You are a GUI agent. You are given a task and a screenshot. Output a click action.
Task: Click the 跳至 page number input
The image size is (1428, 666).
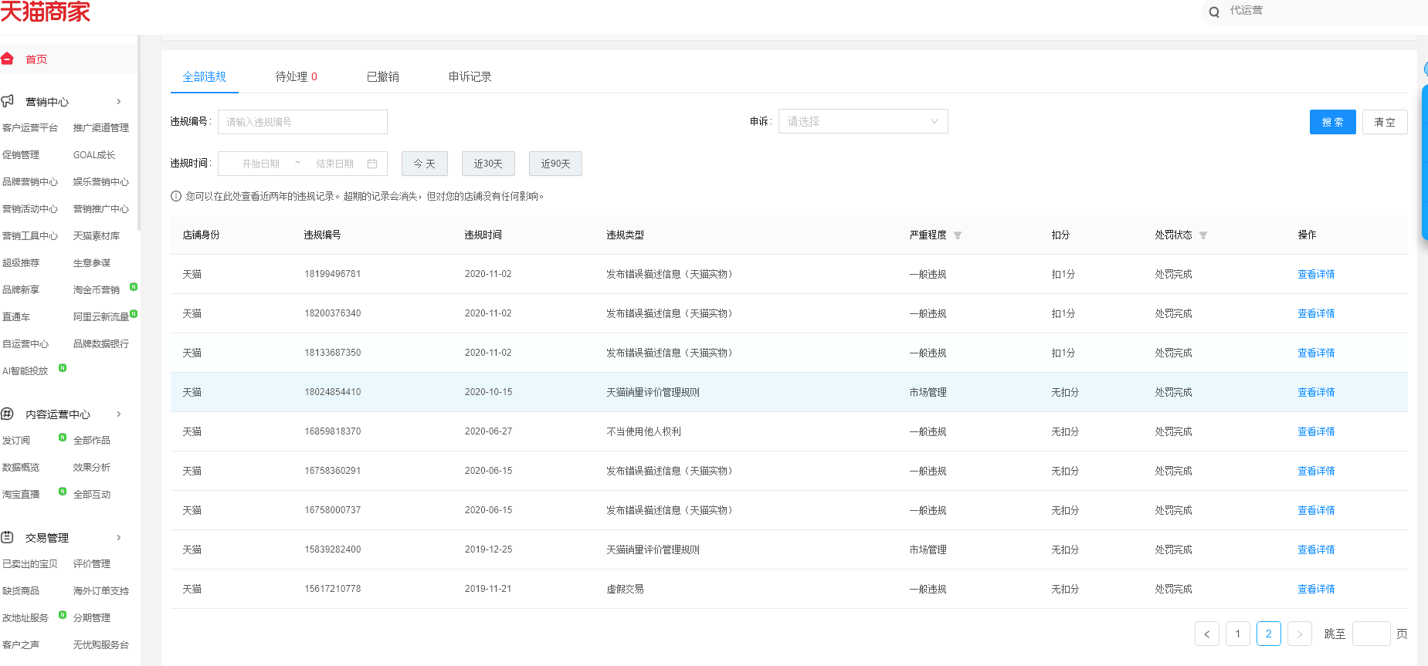click(x=1372, y=634)
